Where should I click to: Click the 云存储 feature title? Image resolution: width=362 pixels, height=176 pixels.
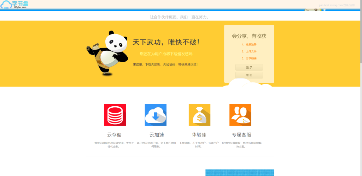pyautogui.click(x=114, y=135)
